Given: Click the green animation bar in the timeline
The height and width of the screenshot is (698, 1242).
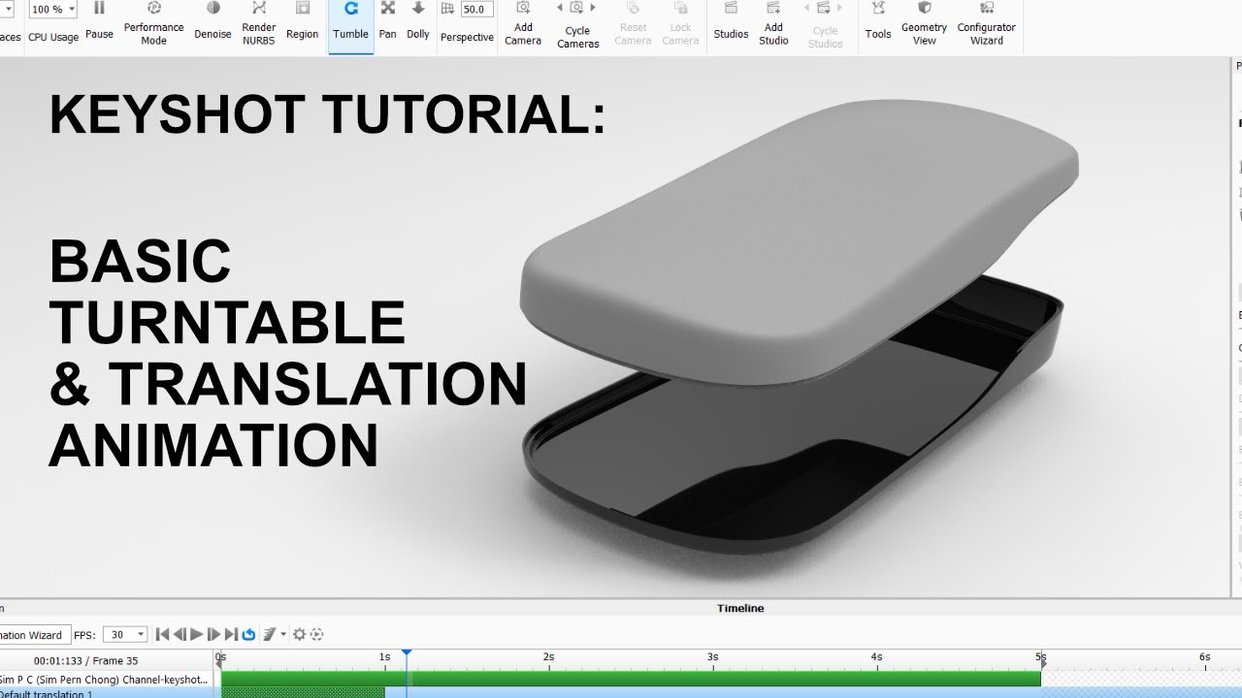Looking at the screenshot, I should point(631,679).
